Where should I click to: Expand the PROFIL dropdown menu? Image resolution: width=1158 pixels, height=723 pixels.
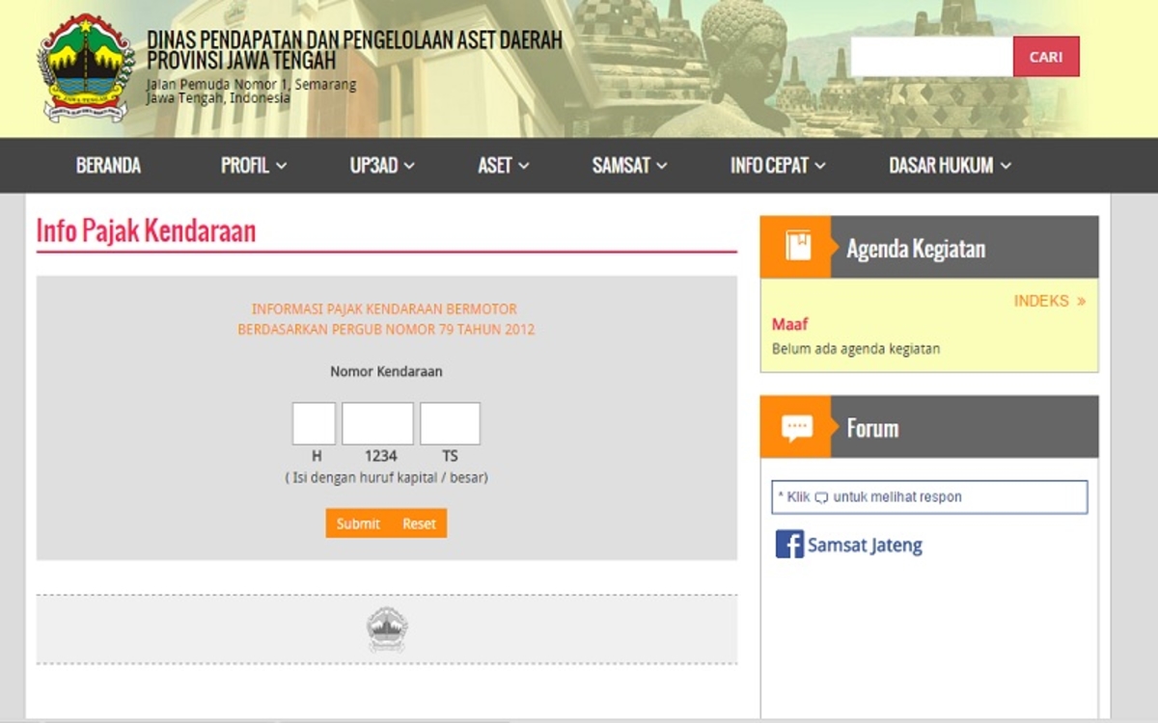point(254,166)
